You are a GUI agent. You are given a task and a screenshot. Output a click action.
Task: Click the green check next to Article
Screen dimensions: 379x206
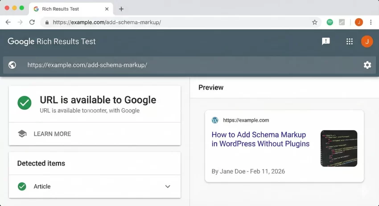tap(22, 186)
